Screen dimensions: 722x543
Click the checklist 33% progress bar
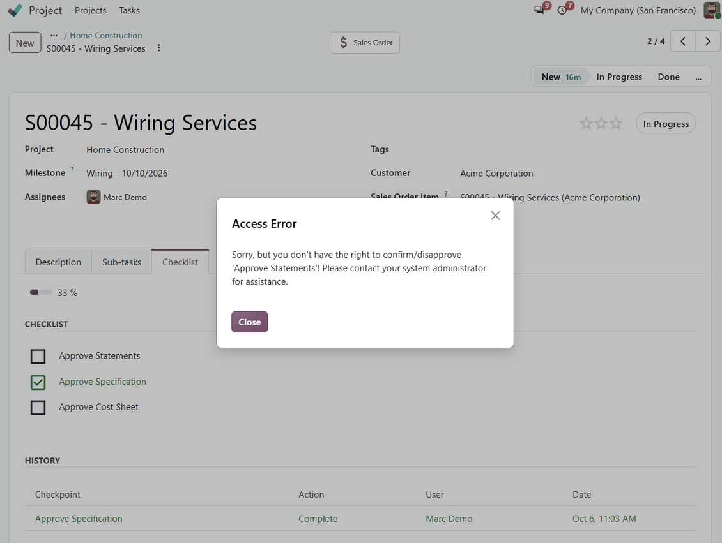point(40,292)
